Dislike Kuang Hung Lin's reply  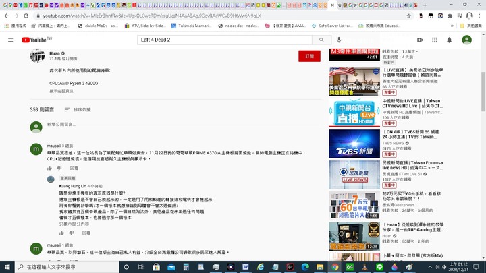tap(72, 233)
